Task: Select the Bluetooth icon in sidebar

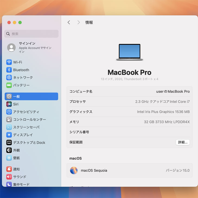Action: pos(9,70)
